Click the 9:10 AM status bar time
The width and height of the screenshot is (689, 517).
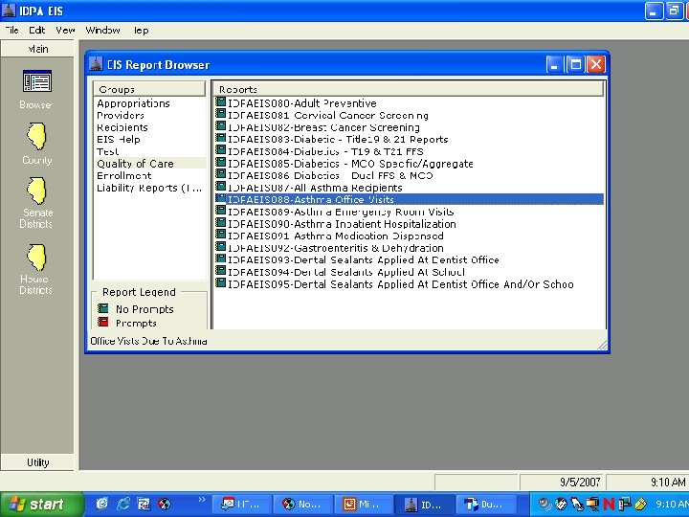(x=668, y=482)
